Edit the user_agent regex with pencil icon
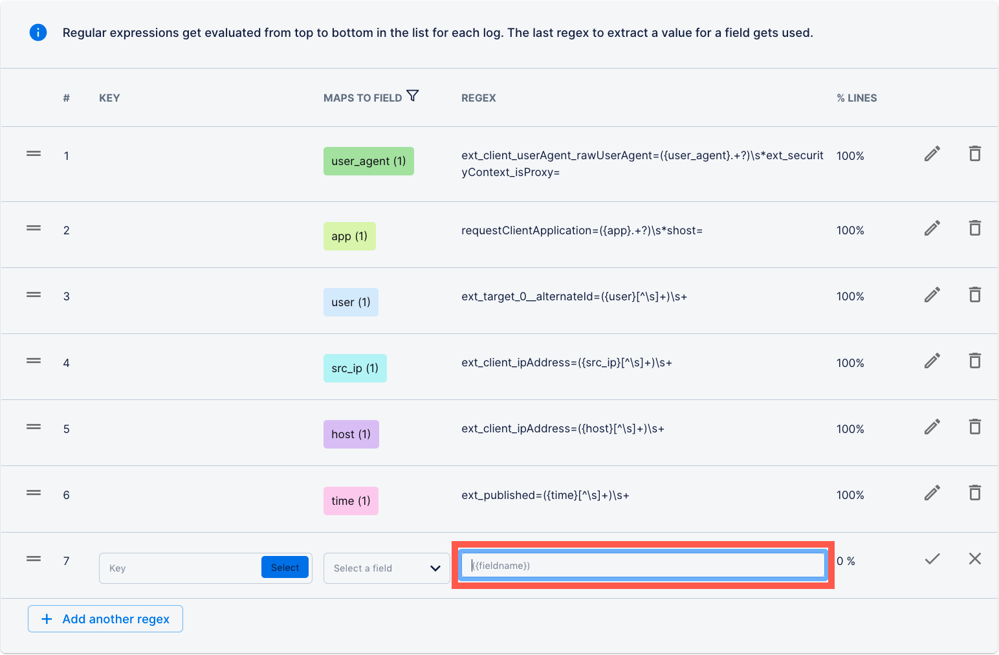 point(932,153)
